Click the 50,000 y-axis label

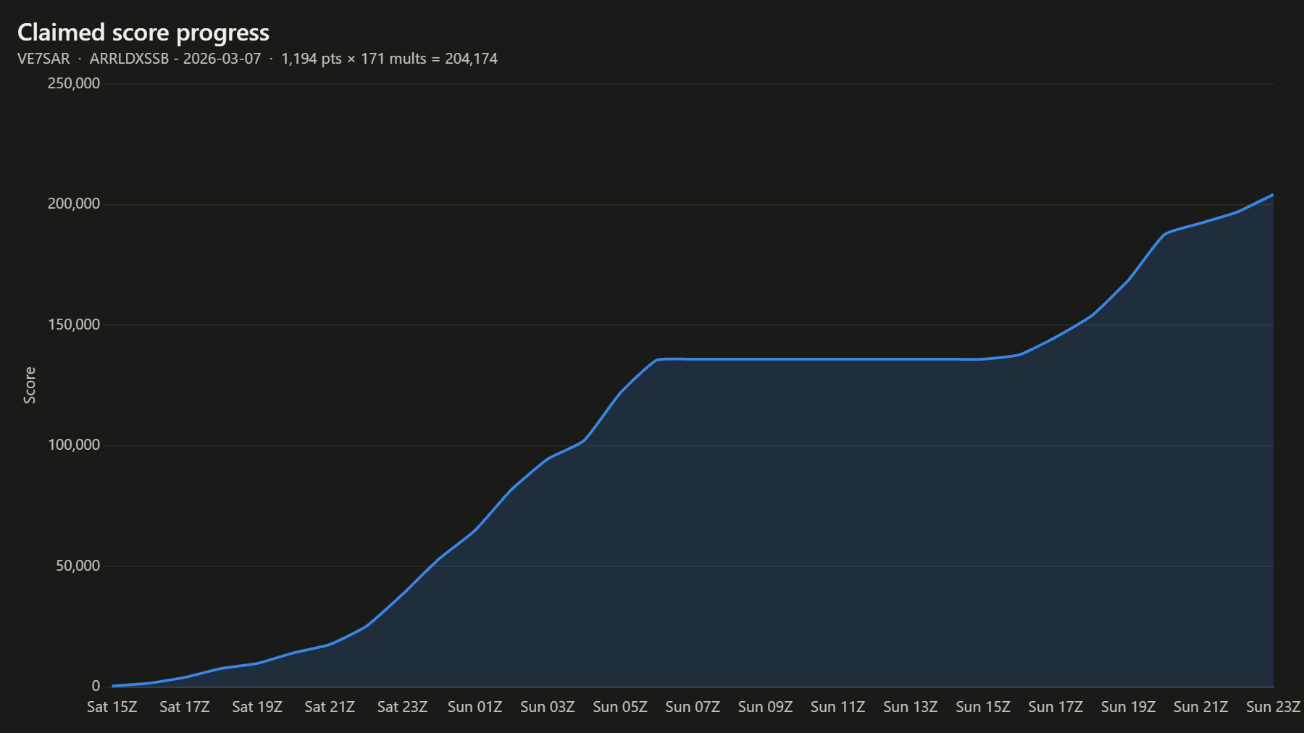tap(78, 566)
